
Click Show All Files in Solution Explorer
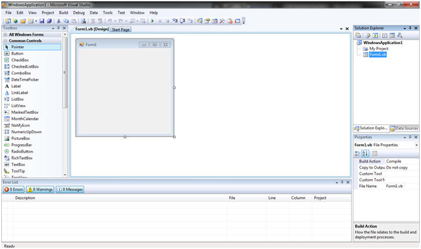point(368,35)
